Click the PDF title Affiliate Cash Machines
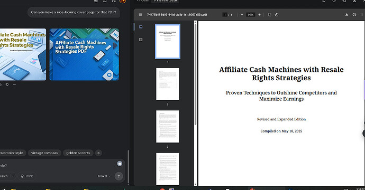Viewport: 365px width, 190px height. point(281,73)
